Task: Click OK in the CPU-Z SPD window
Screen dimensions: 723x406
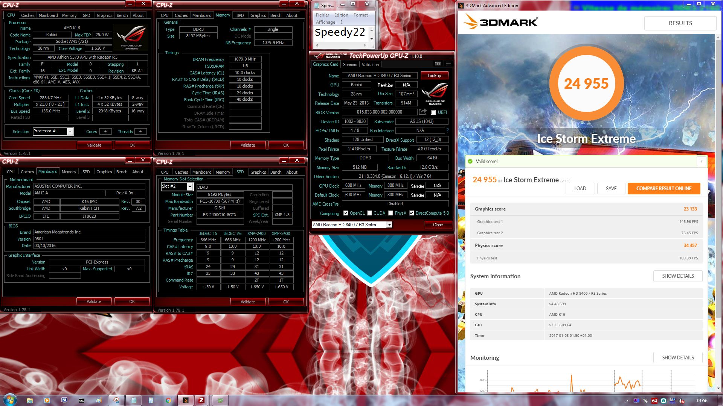Action: [286, 302]
